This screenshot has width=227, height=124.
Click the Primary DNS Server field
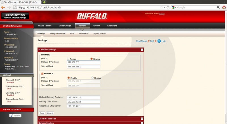click(83, 102)
